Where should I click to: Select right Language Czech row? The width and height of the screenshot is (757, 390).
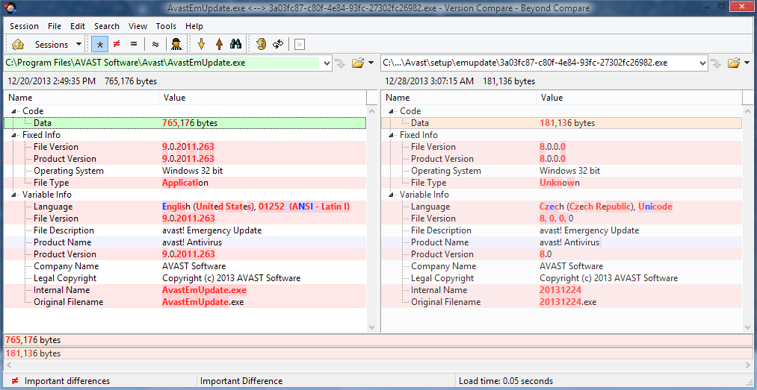[562, 207]
